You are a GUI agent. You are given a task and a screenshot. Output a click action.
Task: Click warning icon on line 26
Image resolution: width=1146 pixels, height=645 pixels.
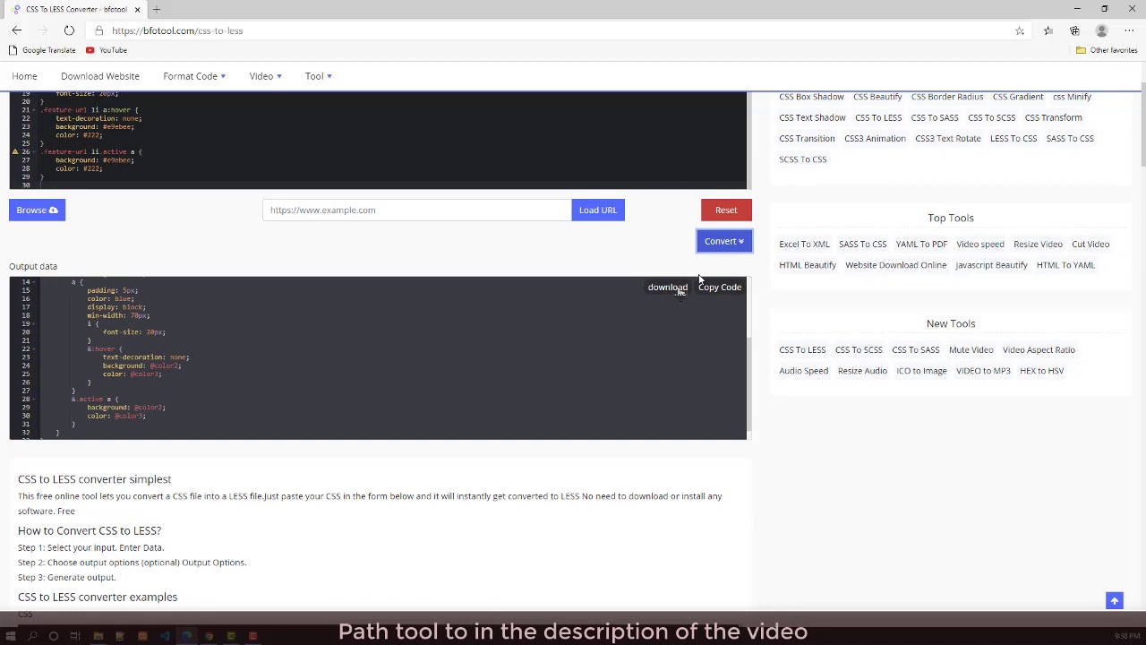point(14,151)
